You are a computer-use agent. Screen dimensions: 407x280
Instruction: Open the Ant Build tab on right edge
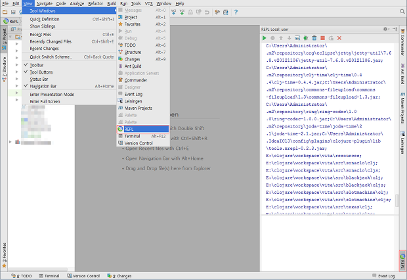click(x=402, y=74)
